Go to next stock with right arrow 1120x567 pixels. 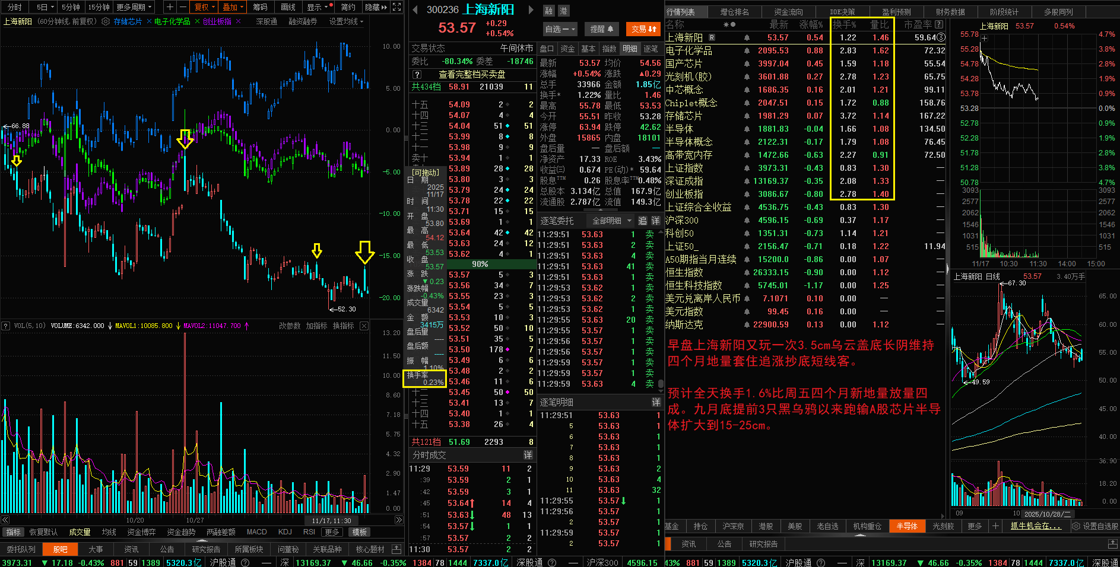tap(531, 9)
